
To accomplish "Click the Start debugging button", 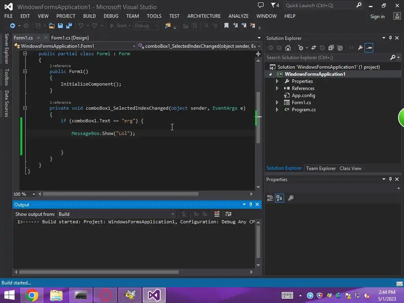I will (x=118, y=26).
